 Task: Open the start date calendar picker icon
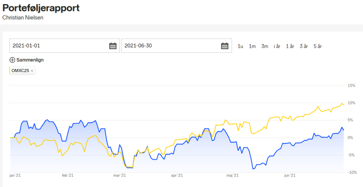click(x=113, y=46)
